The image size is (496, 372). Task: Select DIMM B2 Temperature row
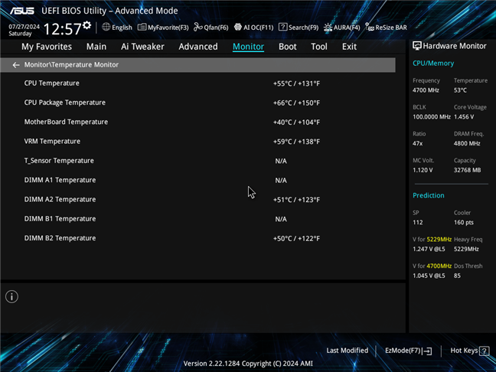coord(197,238)
